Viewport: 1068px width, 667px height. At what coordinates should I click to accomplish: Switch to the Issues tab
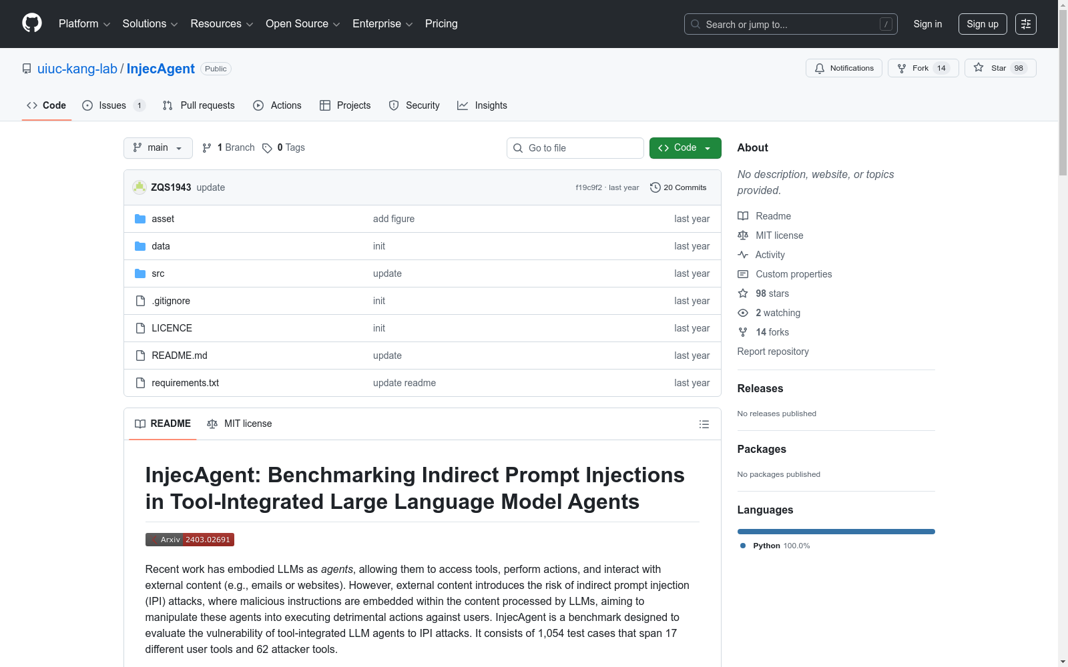[x=113, y=105]
